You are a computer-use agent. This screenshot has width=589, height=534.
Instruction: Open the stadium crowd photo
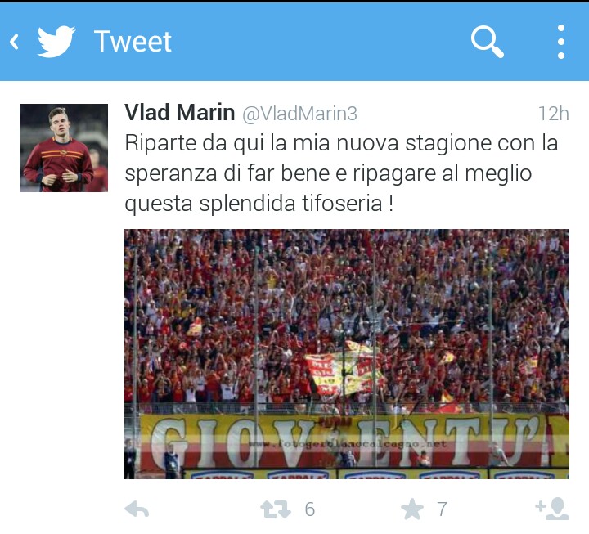tap(347, 354)
